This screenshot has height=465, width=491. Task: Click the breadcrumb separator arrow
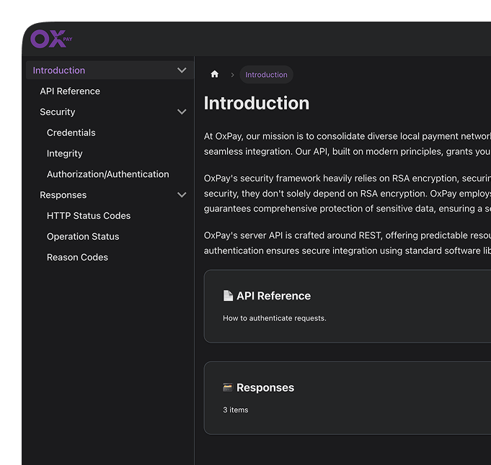[x=232, y=75]
